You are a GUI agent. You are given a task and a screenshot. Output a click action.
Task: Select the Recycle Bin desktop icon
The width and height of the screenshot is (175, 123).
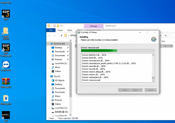[x=6, y=2]
